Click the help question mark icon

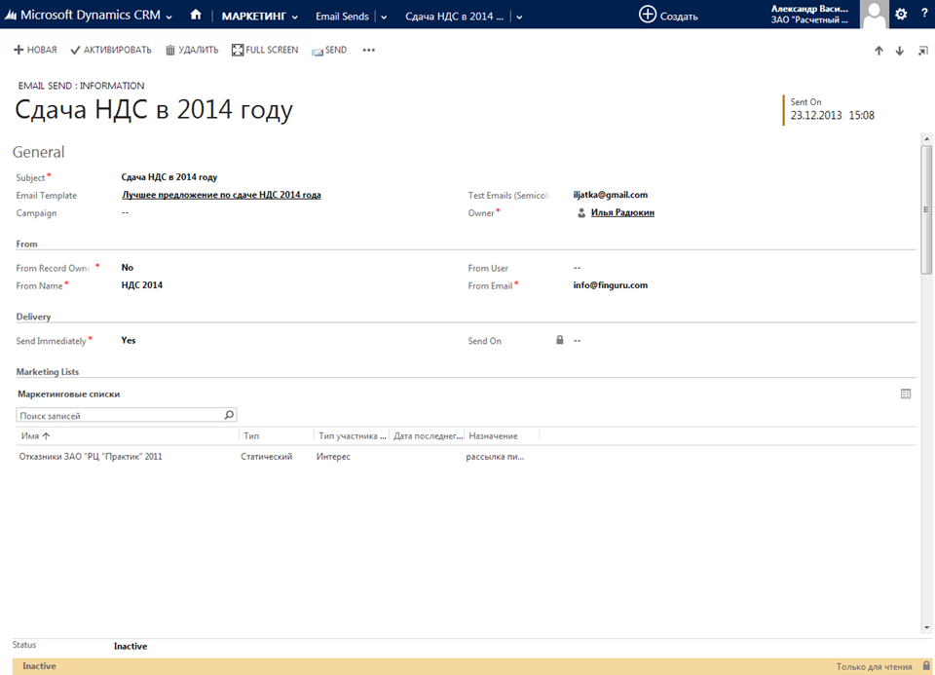924,15
